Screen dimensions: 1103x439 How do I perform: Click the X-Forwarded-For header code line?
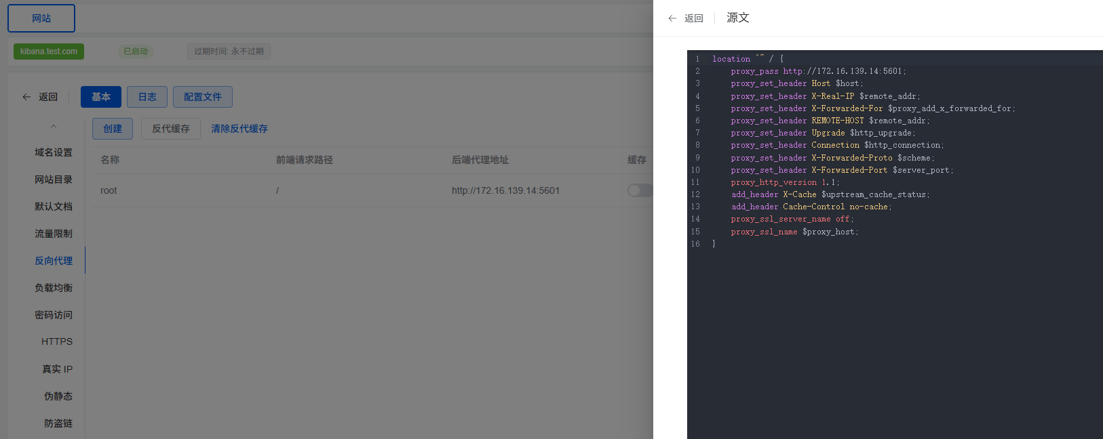tap(873, 108)
